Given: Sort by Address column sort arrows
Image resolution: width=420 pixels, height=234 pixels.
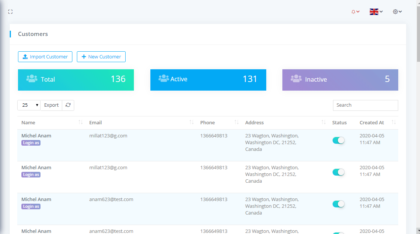Looking at the screenshot, I should click(x=324, y=122).
